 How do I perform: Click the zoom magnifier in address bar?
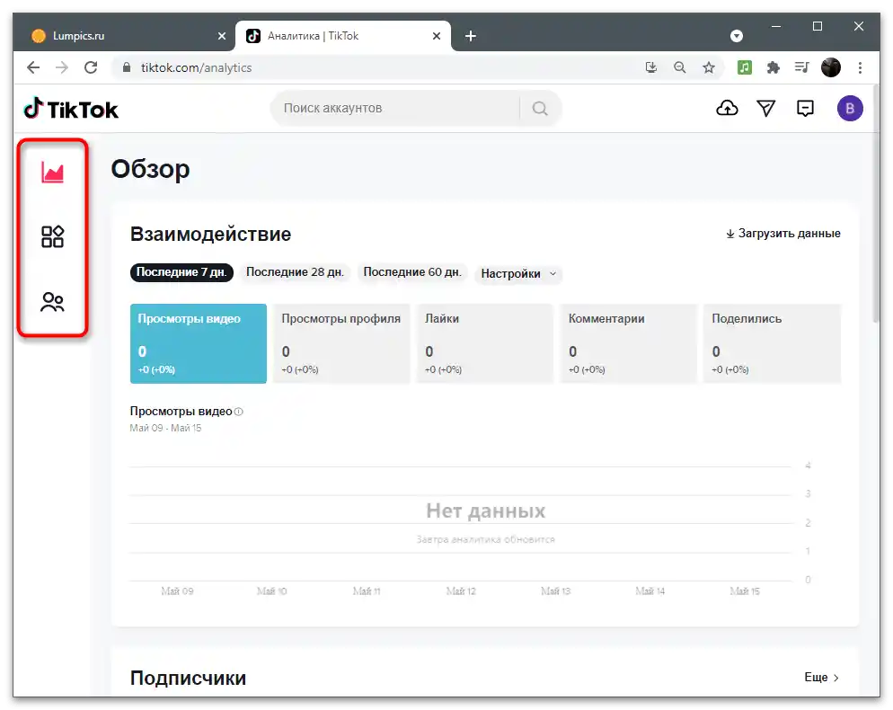tap(679, 67)
